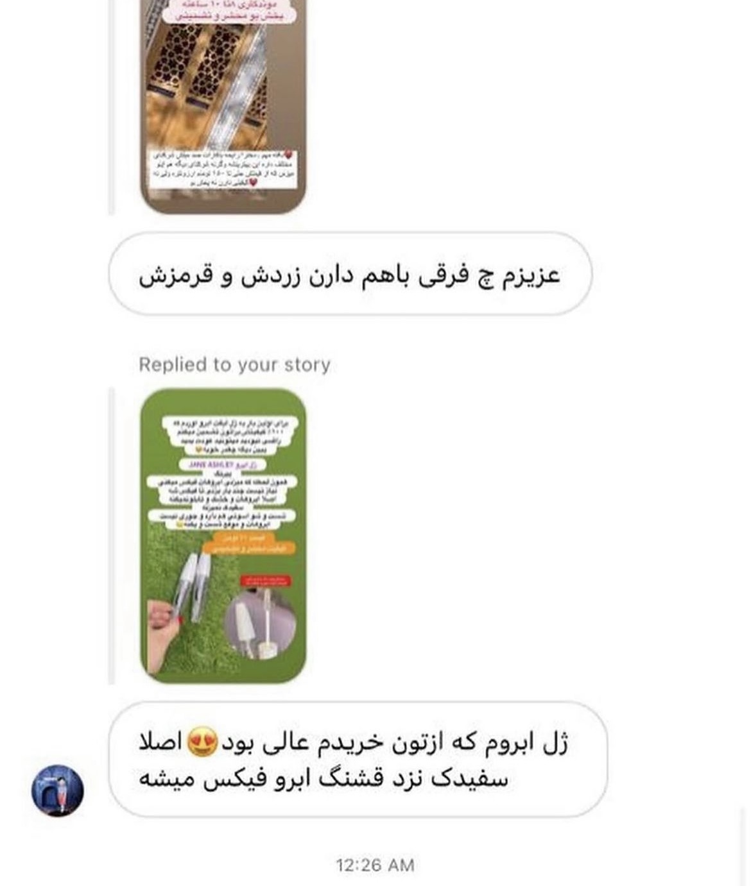
Task: Tap the orange price label in green story
Action: 249,543
